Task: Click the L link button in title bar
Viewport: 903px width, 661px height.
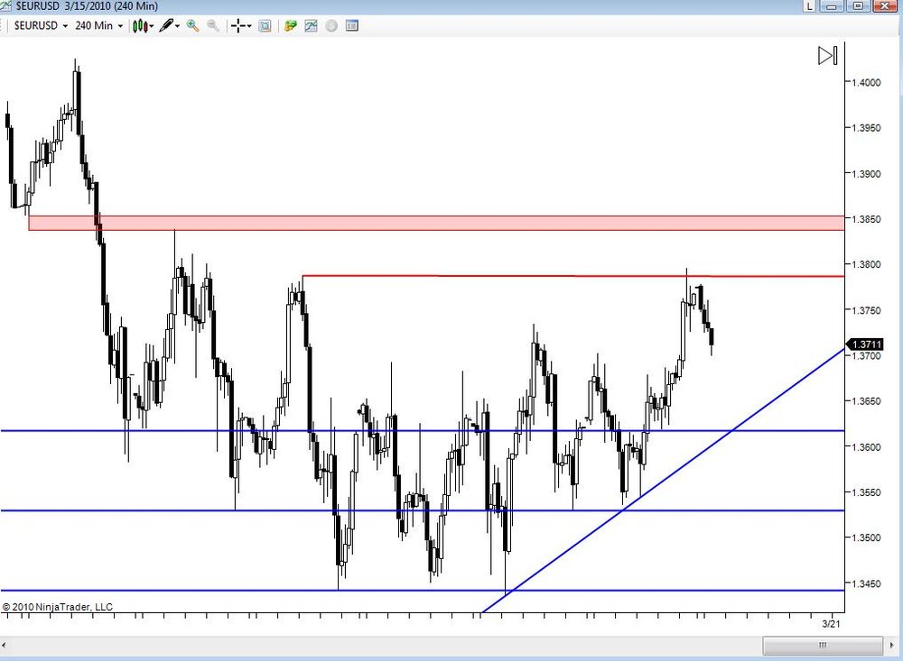Action: 810,5
